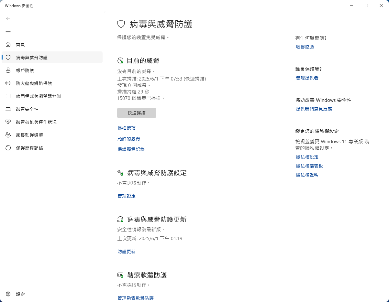The height and width of the screenshot is (302, 389).
Task: Click the 病毒與威脅防護設定 gears icon
Action: pos(120,173)
